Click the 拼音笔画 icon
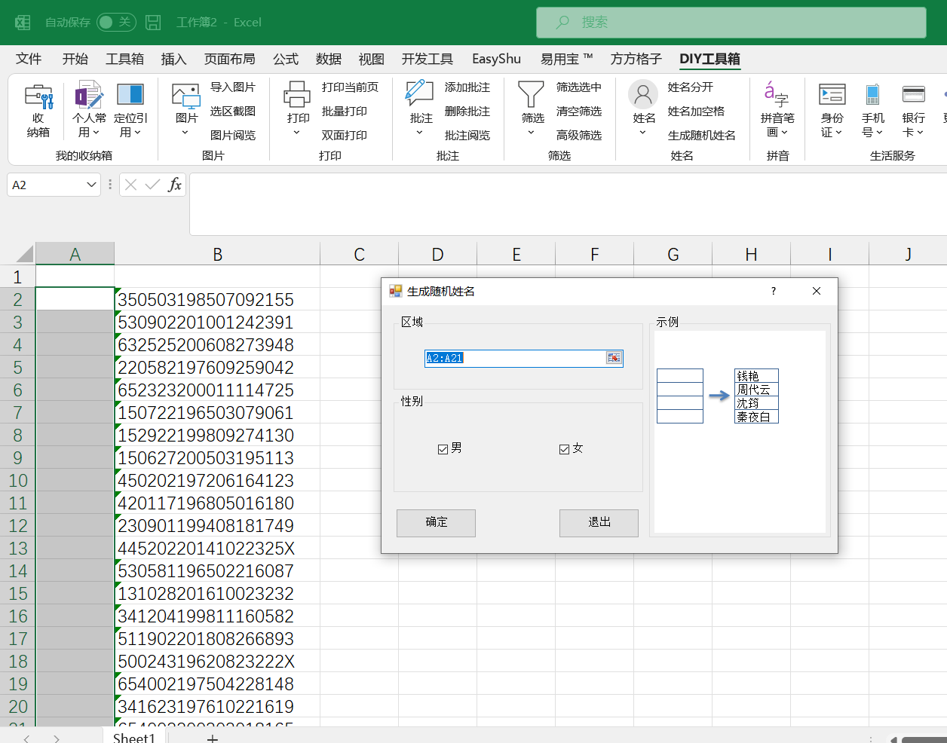 click(777, 93)
